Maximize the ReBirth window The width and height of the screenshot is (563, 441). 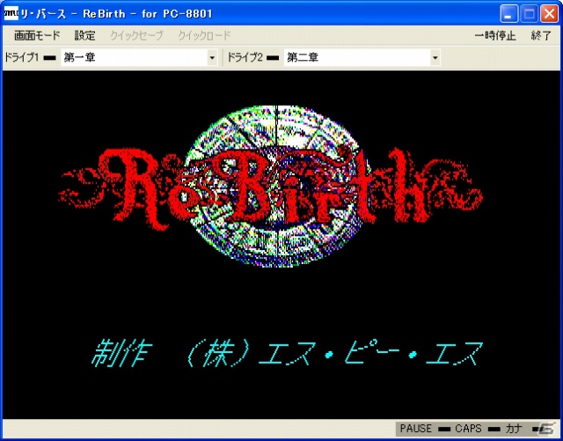pyautogui.click(x=529, y=14)
